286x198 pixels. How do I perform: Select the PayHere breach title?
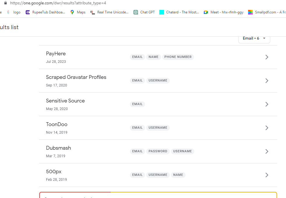[56, 54]
